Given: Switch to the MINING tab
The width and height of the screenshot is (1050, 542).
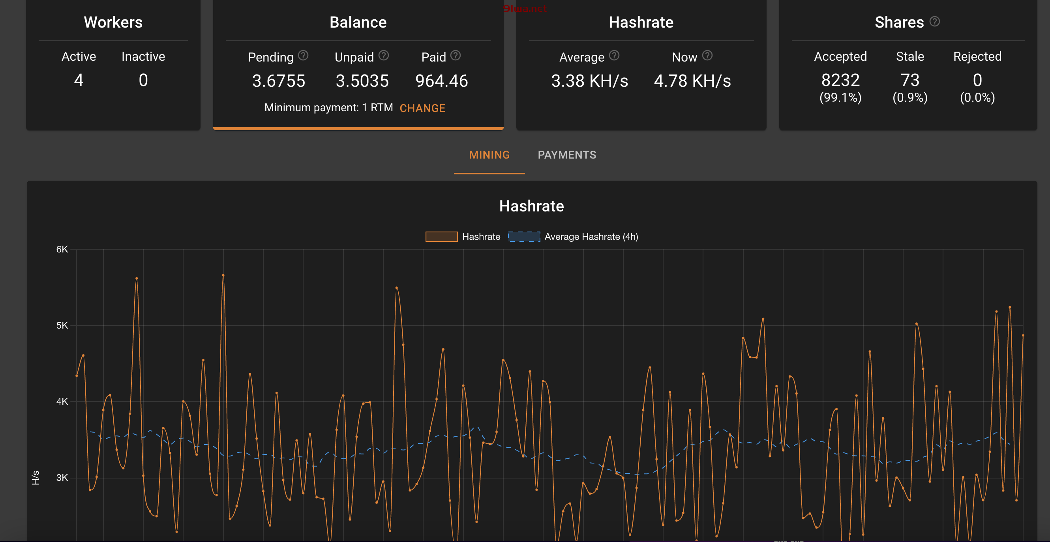Looking at the screenshot, I should (489, 155).
